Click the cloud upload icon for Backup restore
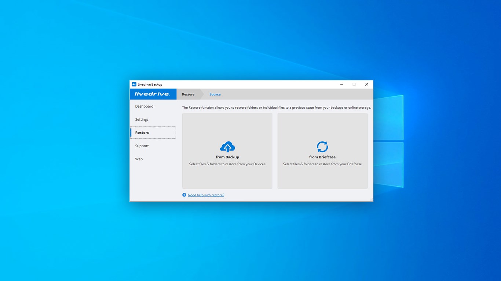The width and height of the screenshot is (501, 281). [227, 147]
